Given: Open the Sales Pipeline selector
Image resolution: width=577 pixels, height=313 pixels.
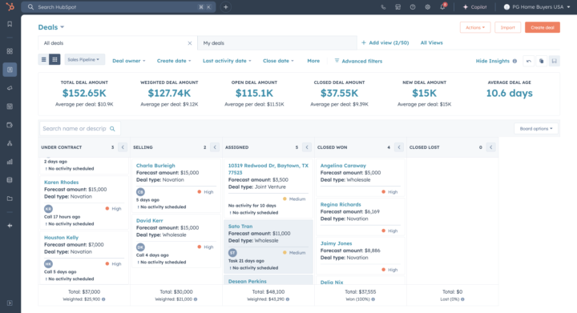Looking at the screenshot, I should coord(84,59).
